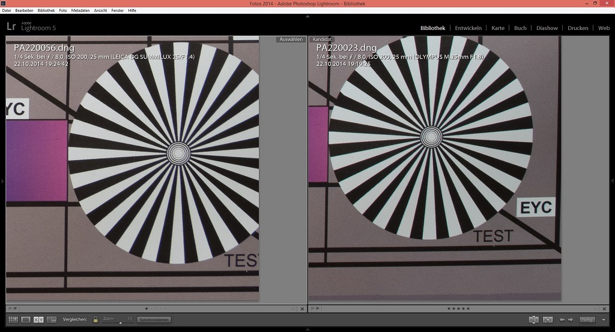Screen dimensions: 615x332
Task: Toggle the zoom link padlock
Action: (95, 320)
